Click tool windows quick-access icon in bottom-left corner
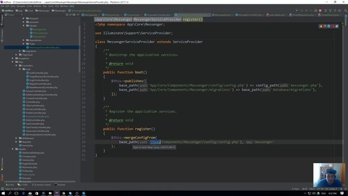 2,189
